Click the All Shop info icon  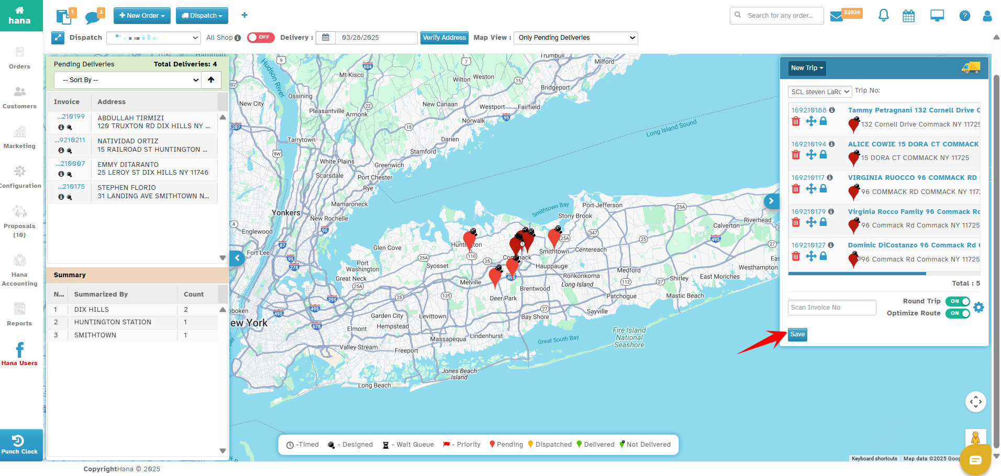(238, 38)
